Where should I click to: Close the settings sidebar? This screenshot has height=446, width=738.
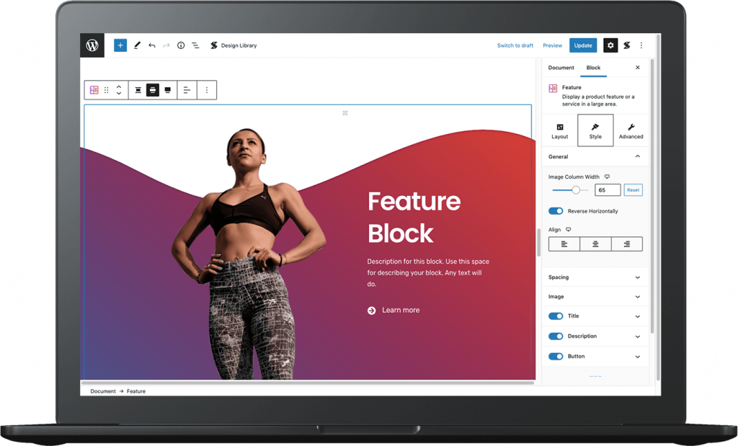[x=638, y=68]
